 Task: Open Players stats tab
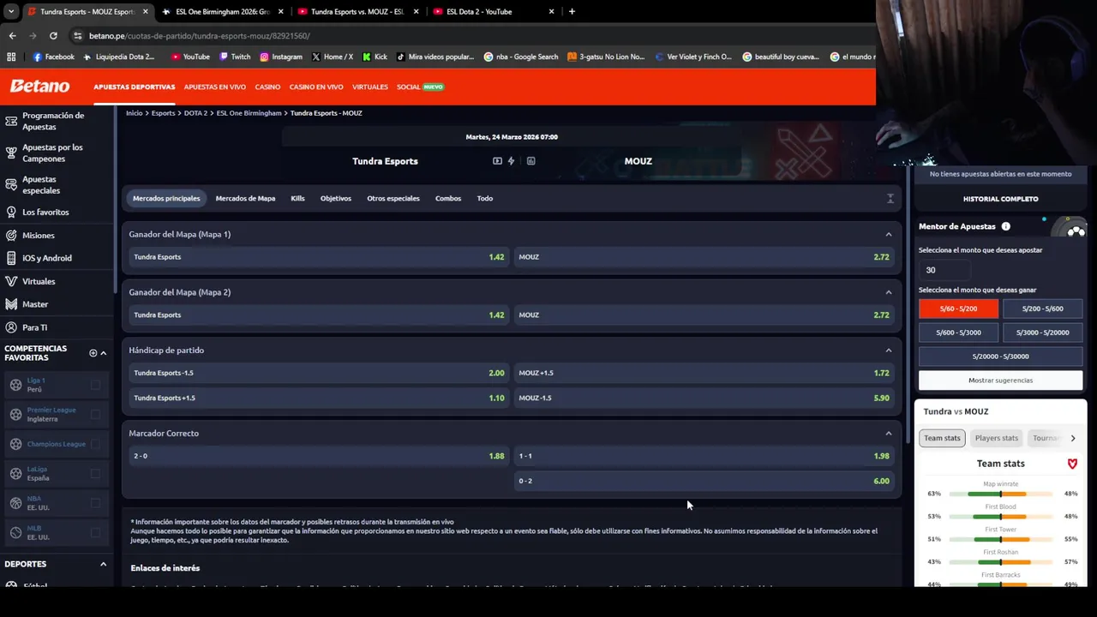coord(997,438)
